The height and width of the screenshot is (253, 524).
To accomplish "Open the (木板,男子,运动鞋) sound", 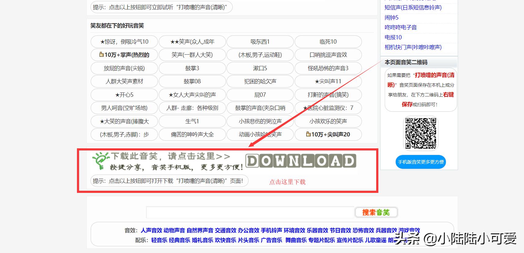I will coord(260,55).
